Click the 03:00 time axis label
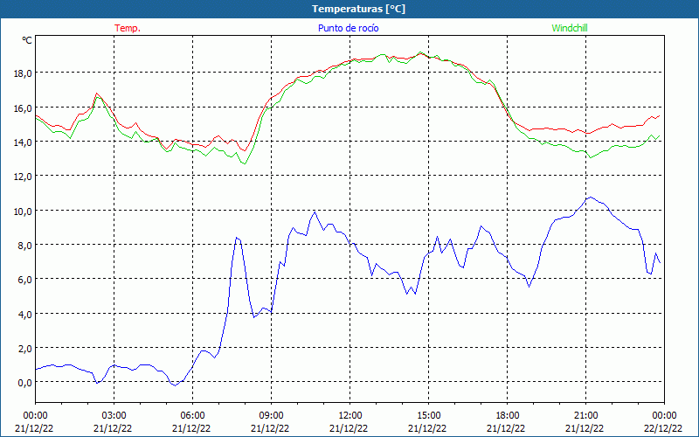Image resolution: width=699 pixels, height=437 pixels. pyautogui.click(x=114, y=416)
